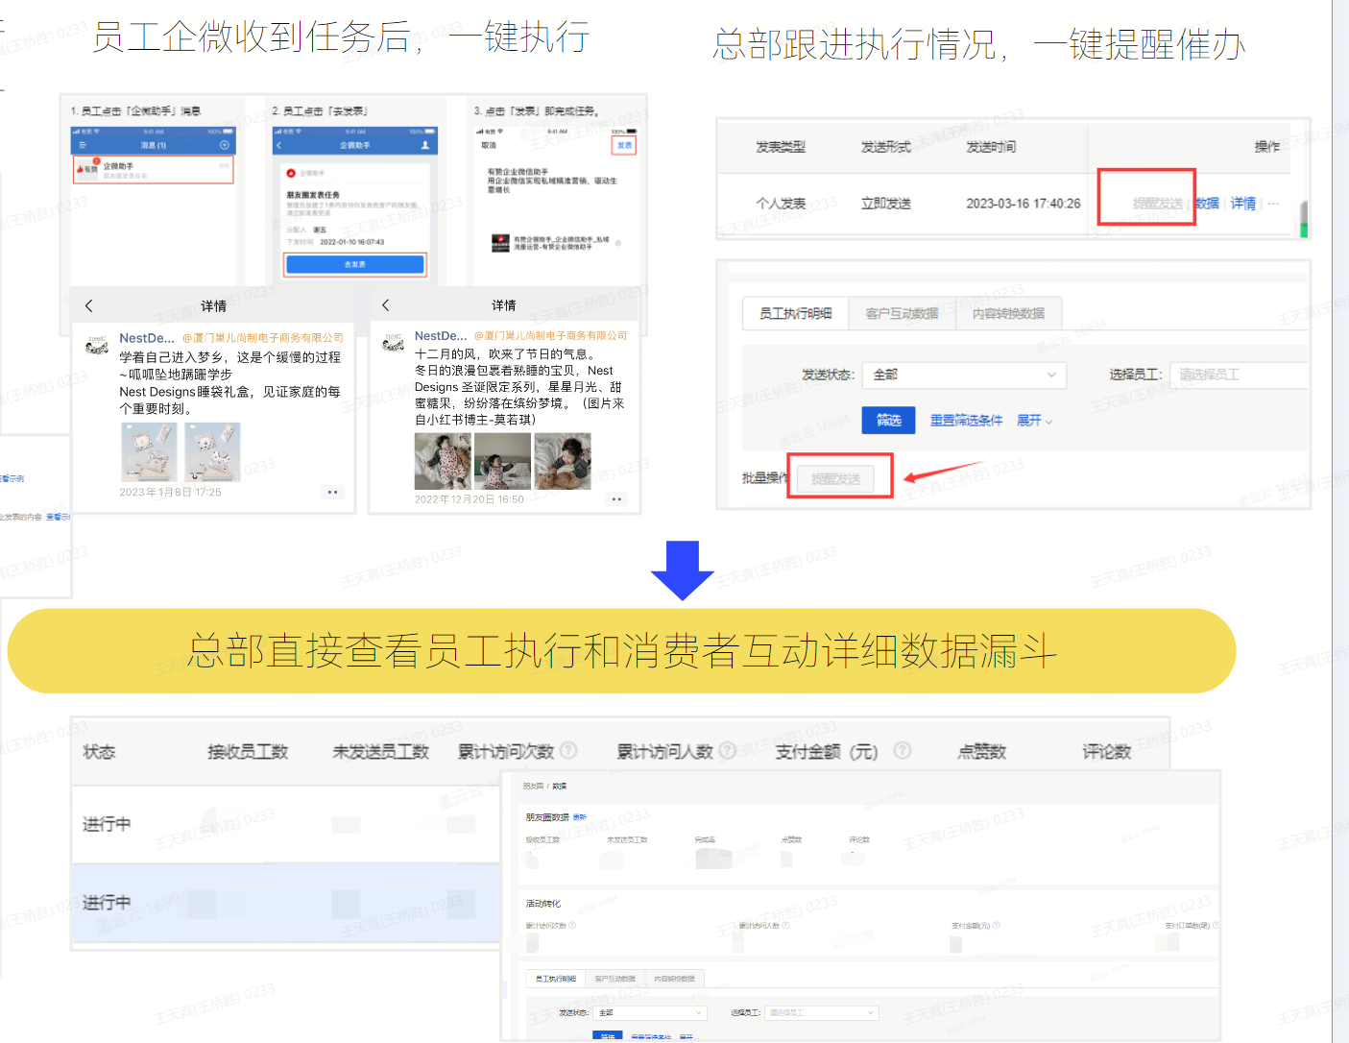Switch to the 客户互动数据 tab
Viewport: 1349px width, 1043px height.
tap(902, 313)
